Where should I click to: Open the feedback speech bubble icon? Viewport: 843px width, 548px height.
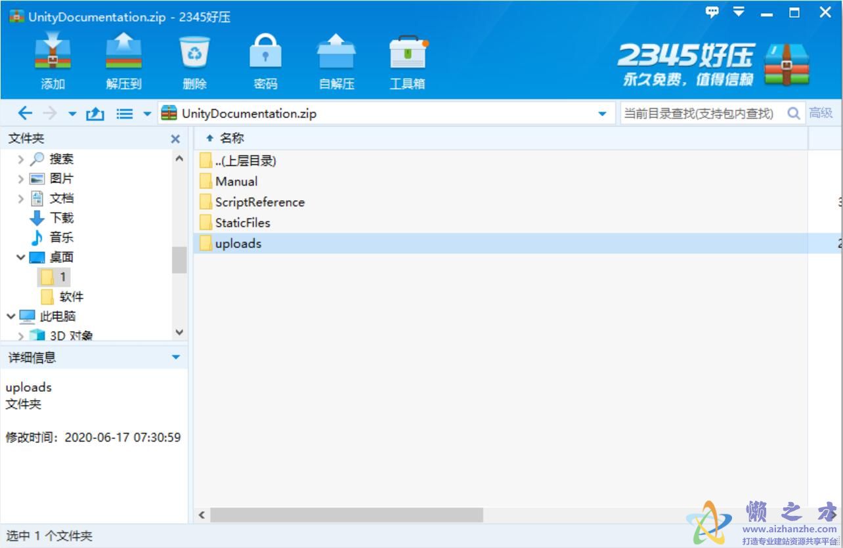click(x=712, y=12)
